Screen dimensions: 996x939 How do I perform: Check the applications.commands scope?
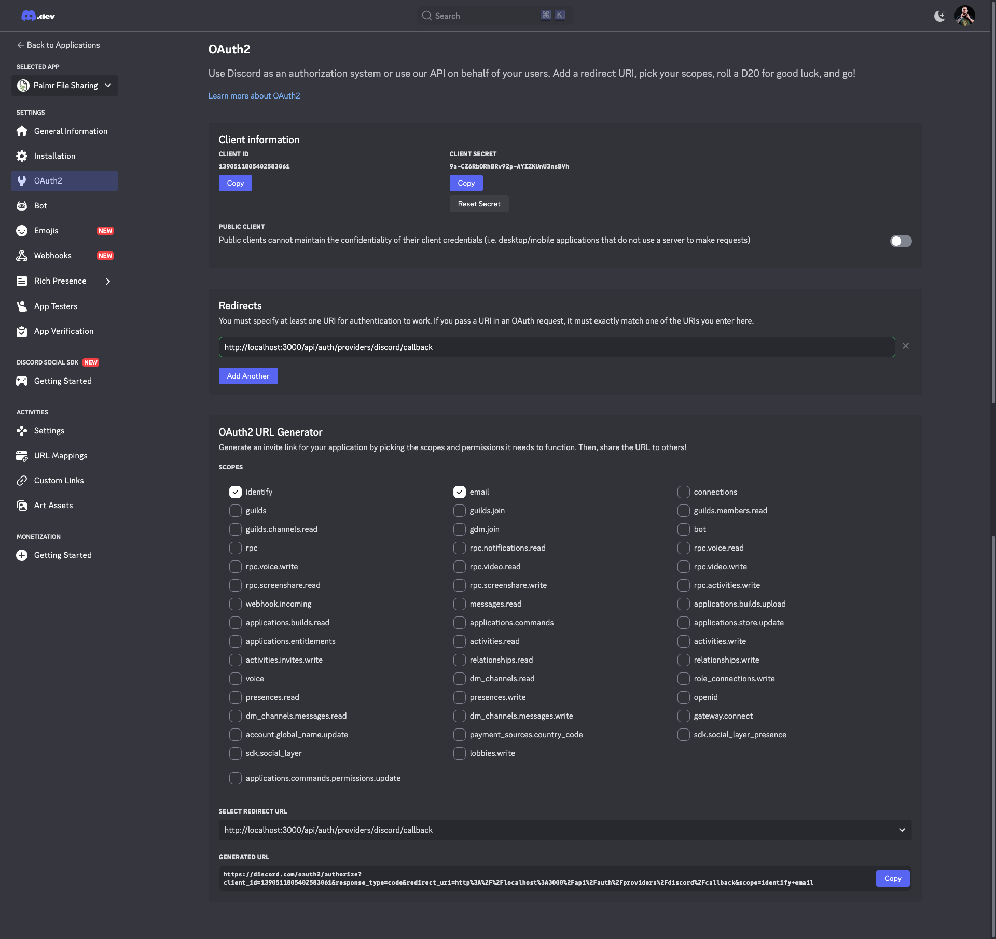[460, 623]
